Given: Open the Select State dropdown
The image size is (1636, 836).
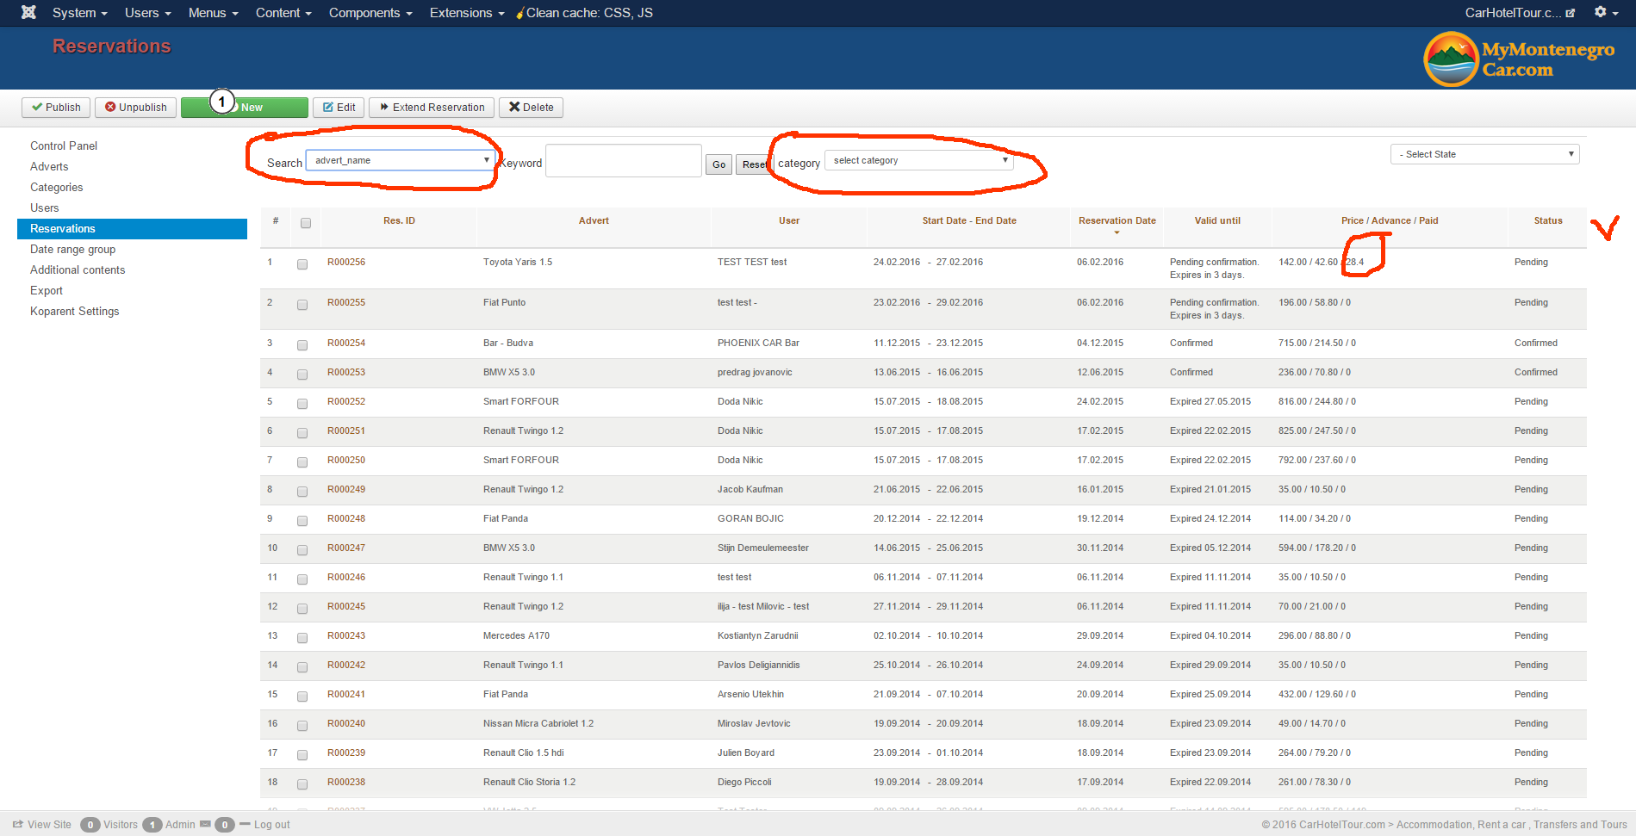Looking at the screenshot, I should [x=1484, y=154].
